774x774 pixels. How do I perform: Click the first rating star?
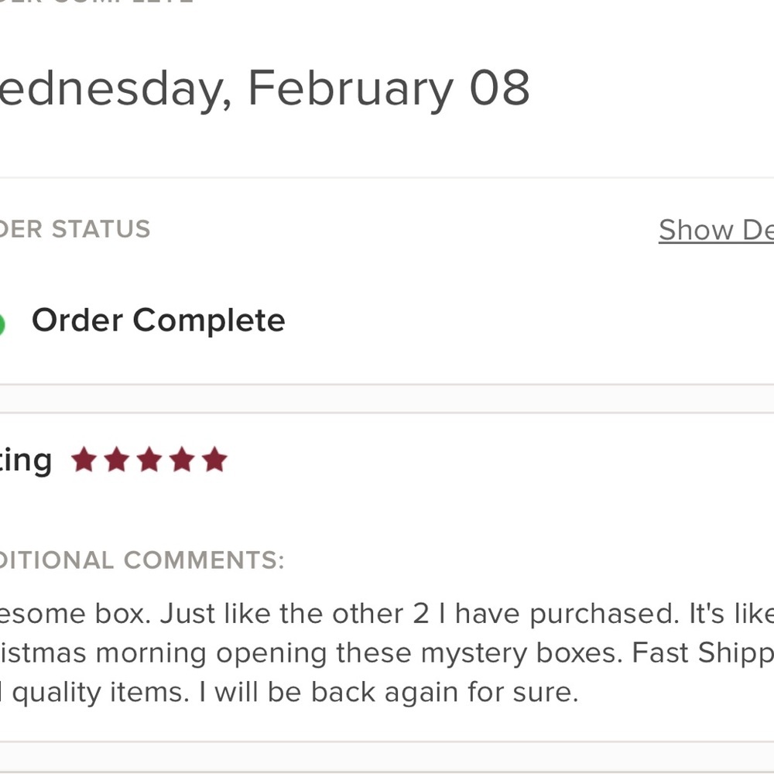tap(84, 461)
